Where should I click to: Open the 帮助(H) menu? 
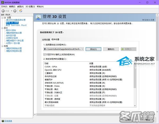tap(40, 7)
